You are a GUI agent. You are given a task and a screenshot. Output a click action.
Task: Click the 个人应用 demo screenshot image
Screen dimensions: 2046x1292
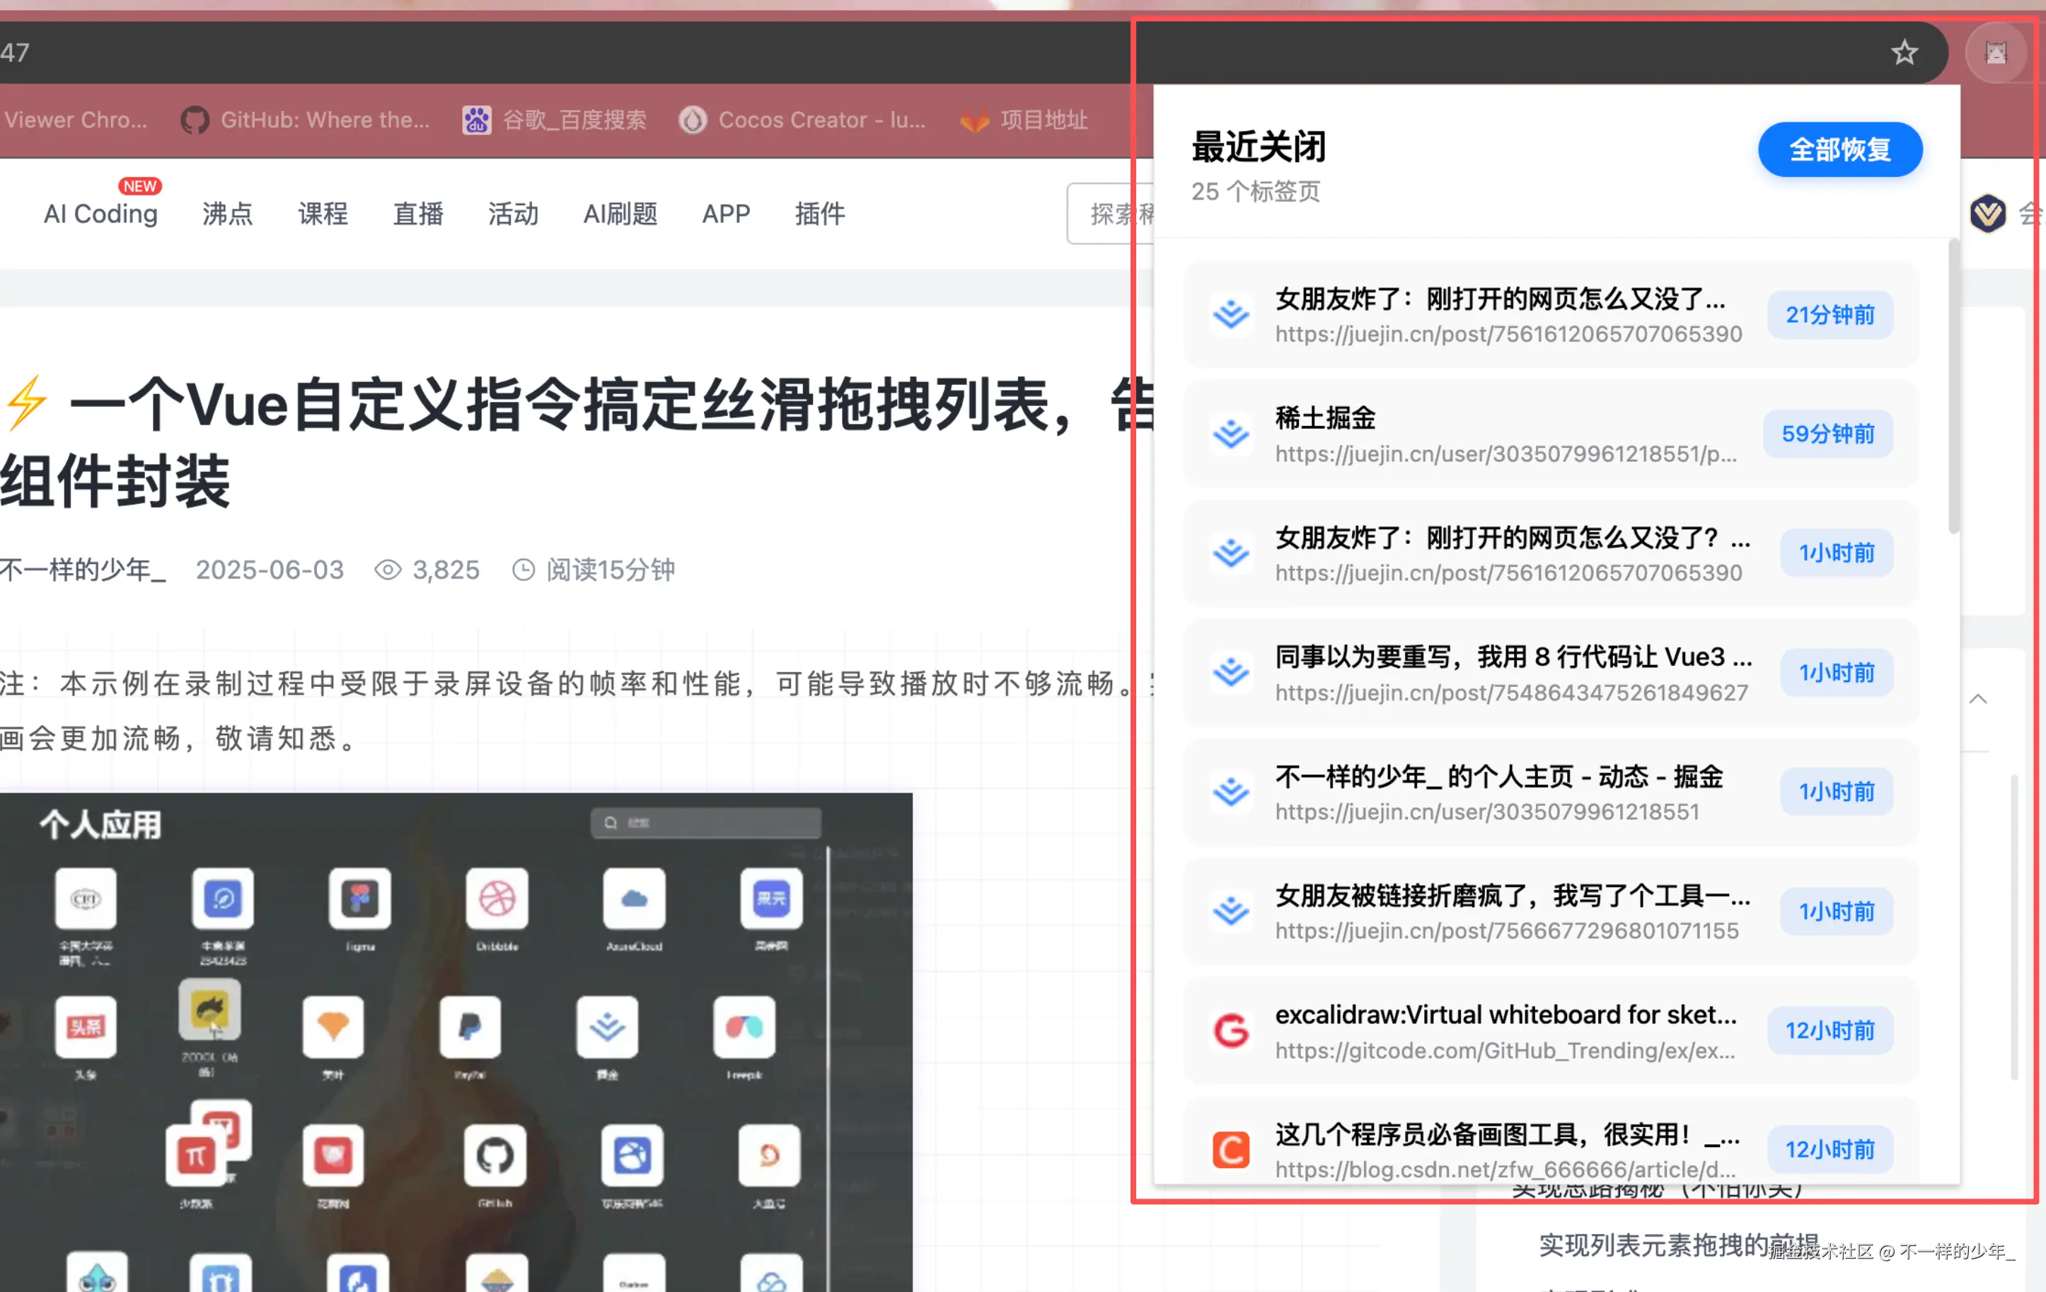tap(456, 1042)
